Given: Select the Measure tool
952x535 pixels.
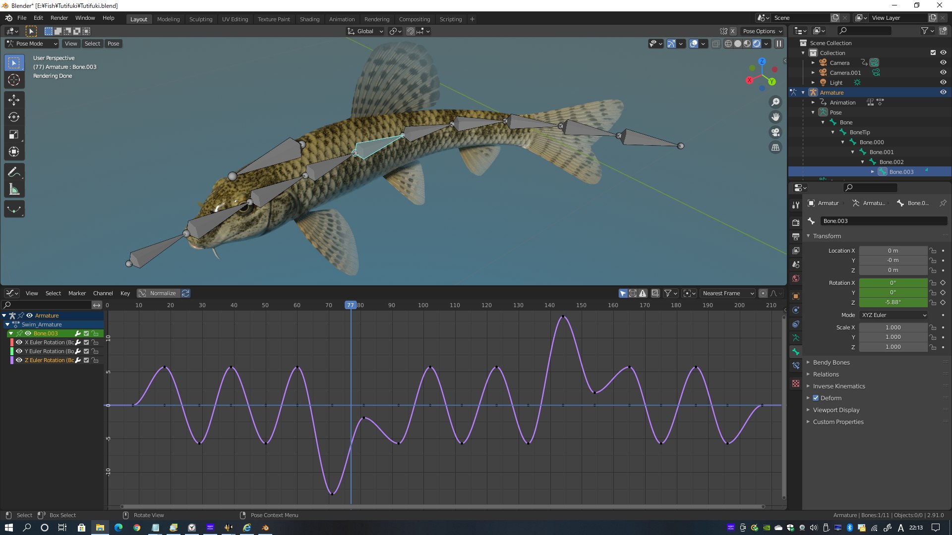Looking at the screenshot, I should [14, 190].
